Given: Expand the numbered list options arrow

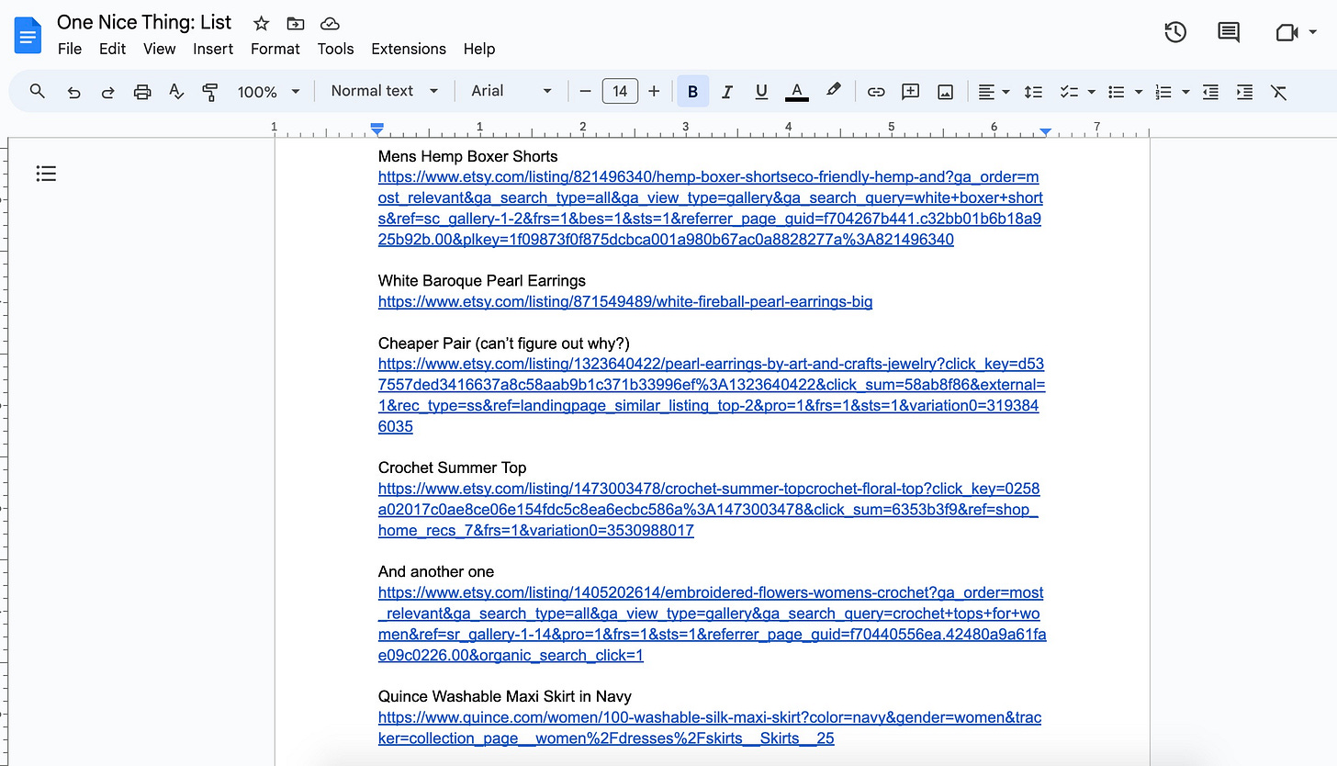Looking at the screenshot, I should coord(1185,91).
